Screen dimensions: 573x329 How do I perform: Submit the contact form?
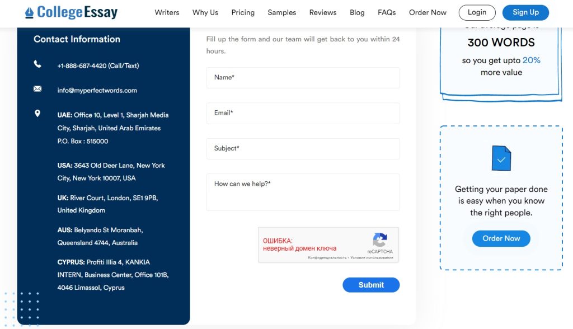[x=371, y=285]
